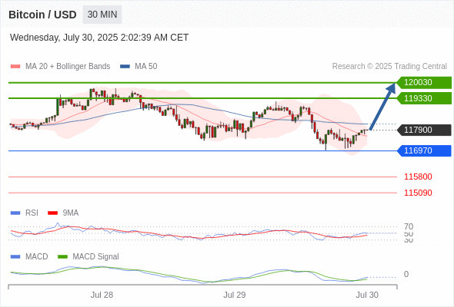Viewport: 454px width, 307px height.
Task: Click the 'MA 50' legend label
Action: coord(146,67)
